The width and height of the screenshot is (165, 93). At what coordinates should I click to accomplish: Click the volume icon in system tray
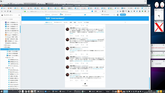(x=140, y=91)
